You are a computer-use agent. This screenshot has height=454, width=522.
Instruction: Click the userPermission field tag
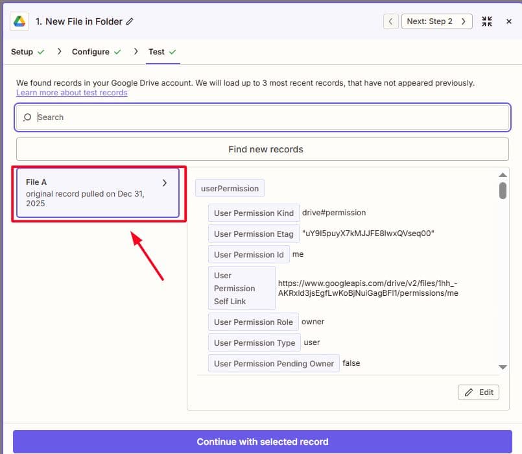coord(230,189)
